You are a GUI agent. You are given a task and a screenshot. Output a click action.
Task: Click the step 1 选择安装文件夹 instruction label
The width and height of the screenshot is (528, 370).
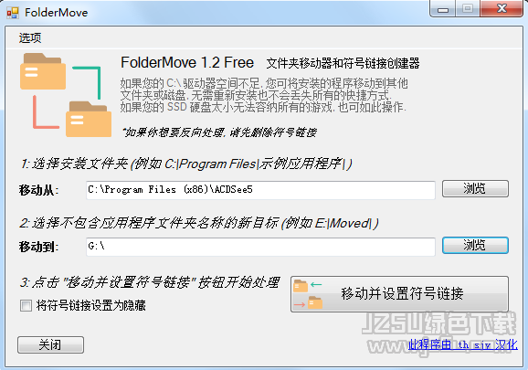click(186, 164)
